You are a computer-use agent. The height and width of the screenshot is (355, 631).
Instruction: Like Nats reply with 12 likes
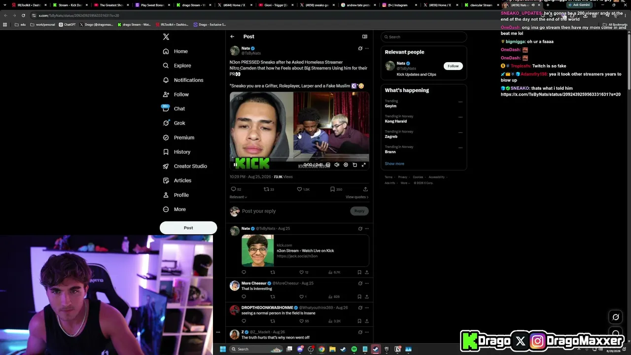304,272
